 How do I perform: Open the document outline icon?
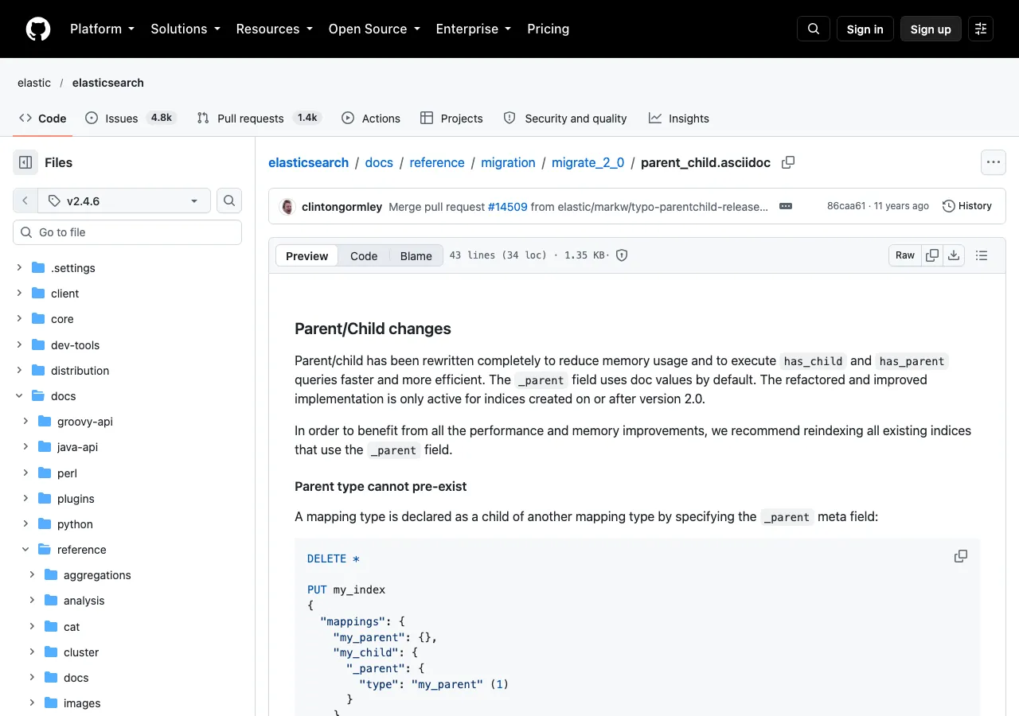[x=982, y=255]
